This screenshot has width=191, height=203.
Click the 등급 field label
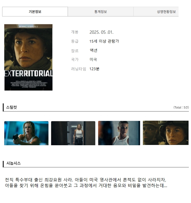75,41
